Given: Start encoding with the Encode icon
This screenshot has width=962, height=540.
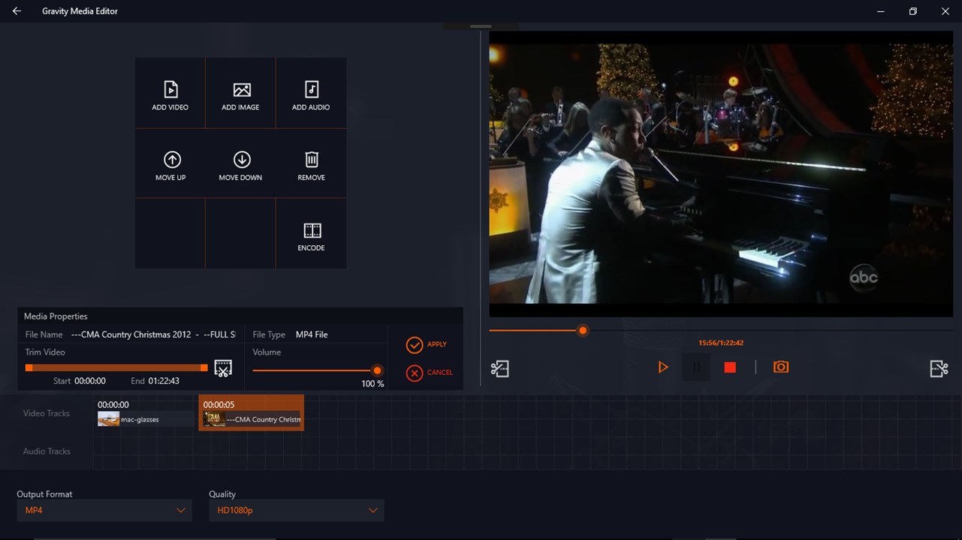Looking at the screenshot, I should [x=312, y=230].
